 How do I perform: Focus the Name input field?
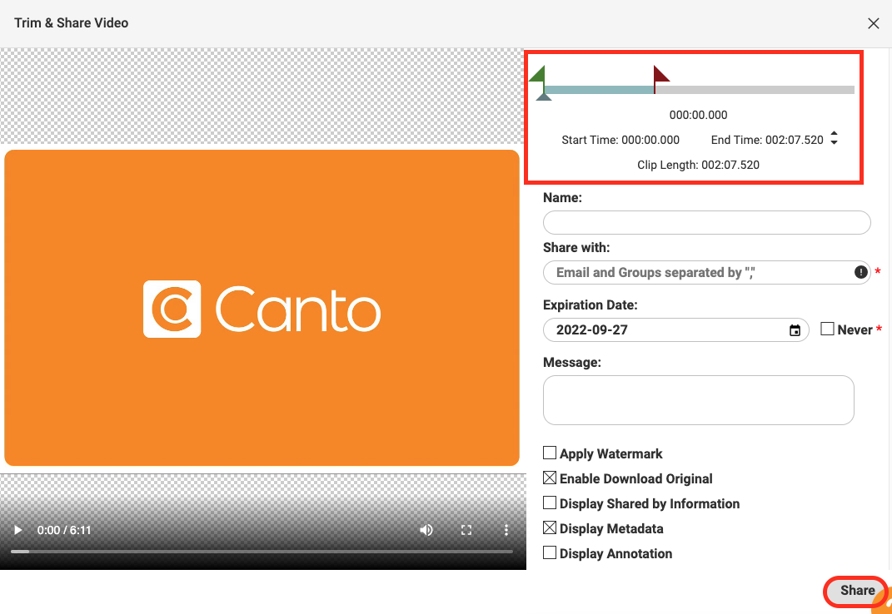[x=706, y=222]
